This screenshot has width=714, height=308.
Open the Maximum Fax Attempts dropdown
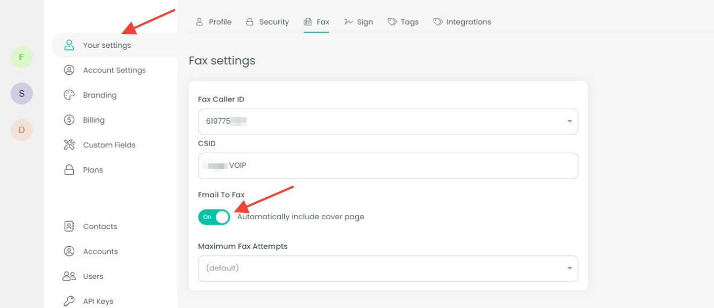(387, 268)
